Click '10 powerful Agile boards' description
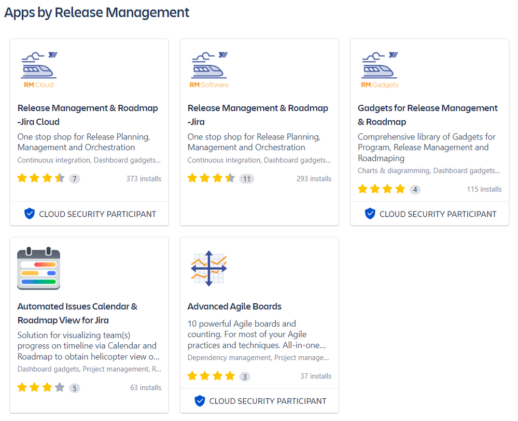 [257, 334]
